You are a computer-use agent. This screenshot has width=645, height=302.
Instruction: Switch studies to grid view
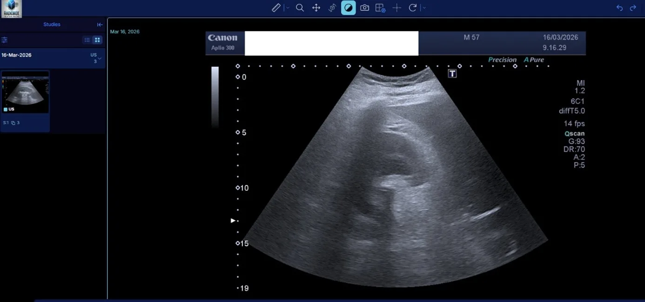point(97,40)
